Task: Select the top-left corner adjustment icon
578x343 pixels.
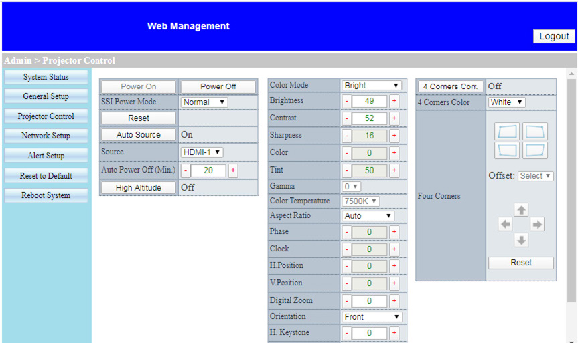Action: tap(506, 131)
